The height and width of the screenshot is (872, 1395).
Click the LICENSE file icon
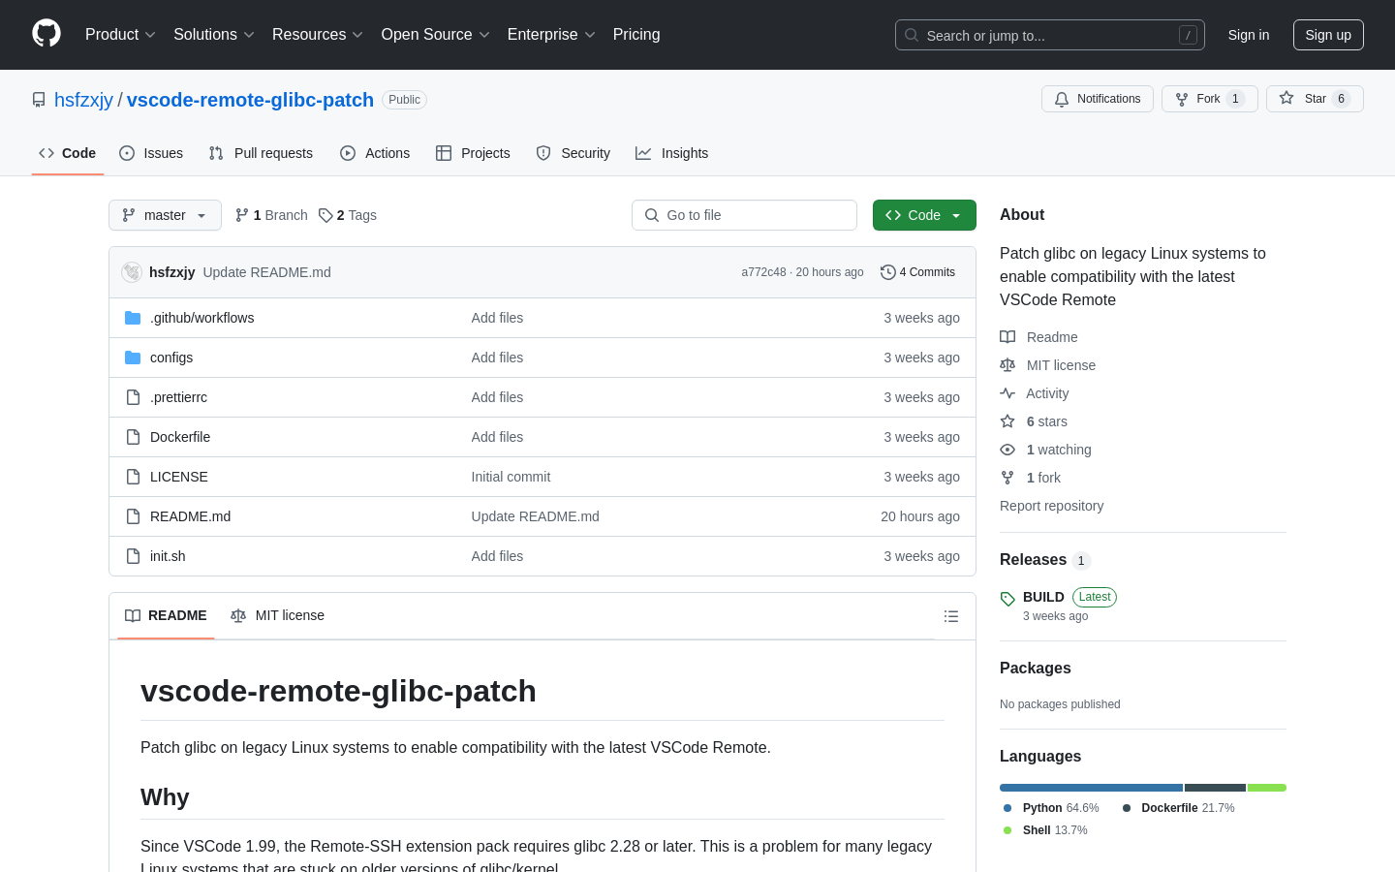click(133, 477)
